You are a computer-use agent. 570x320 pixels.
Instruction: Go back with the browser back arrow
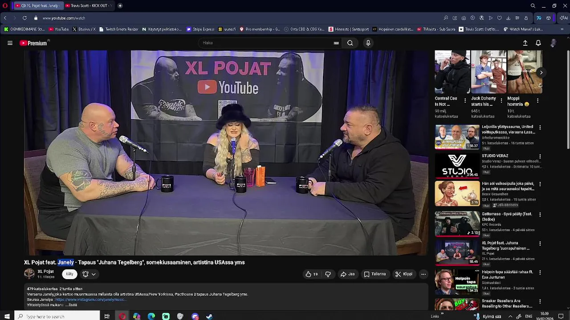(x=5, y=18)
